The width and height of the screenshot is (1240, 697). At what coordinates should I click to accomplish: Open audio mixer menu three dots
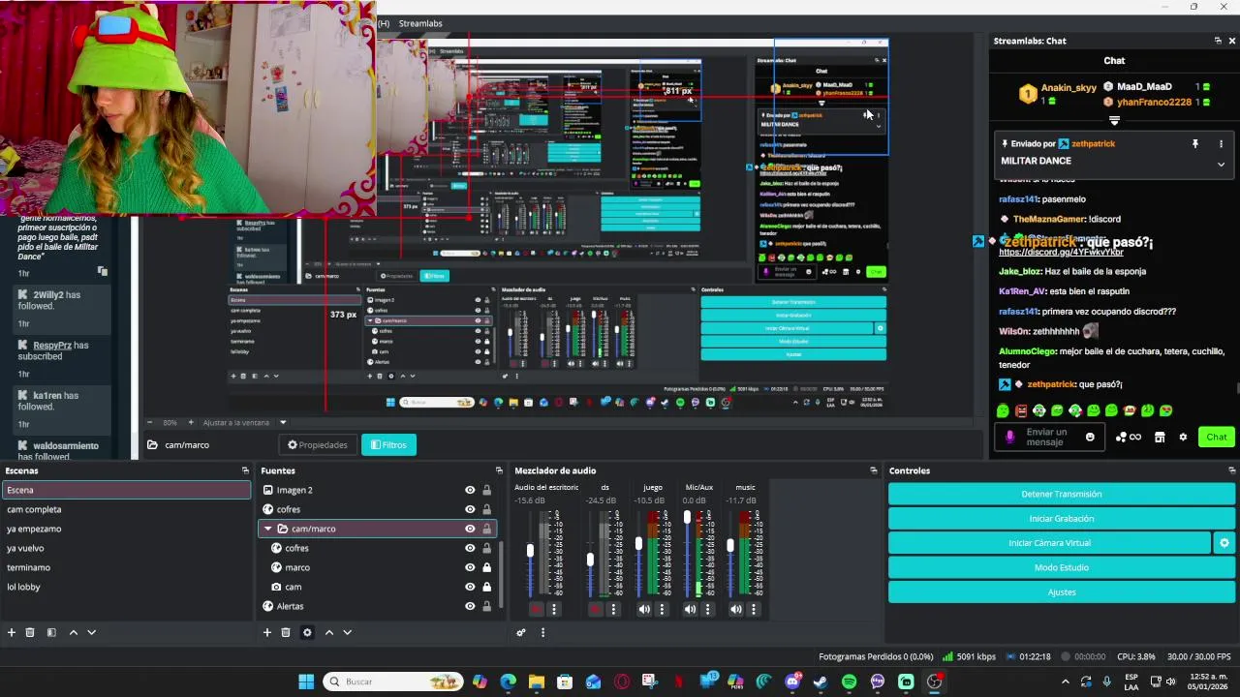(x=542, y=632)
